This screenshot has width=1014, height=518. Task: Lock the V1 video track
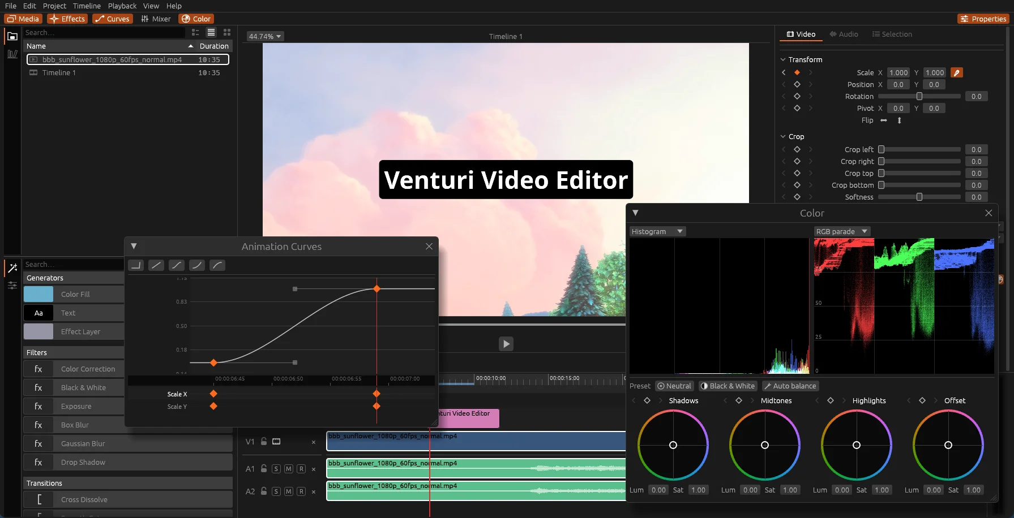tap(264, 441)
